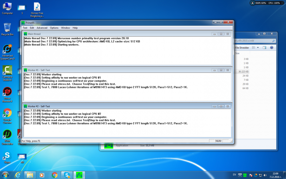This screenshot has height=179, width=286.
Task: Switch to Skype in the taskbar
Action: pos(67,175)
